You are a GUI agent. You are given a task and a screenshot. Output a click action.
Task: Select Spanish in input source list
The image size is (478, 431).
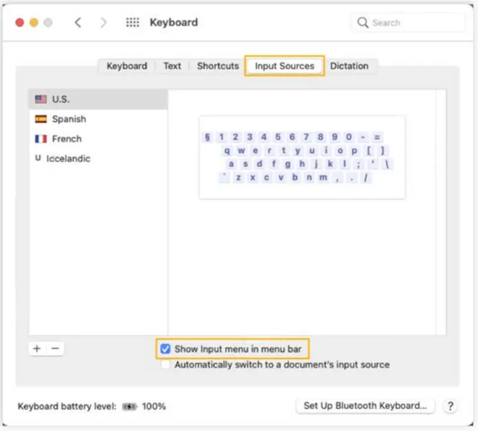pyautogui.click(x=98, y=119)
